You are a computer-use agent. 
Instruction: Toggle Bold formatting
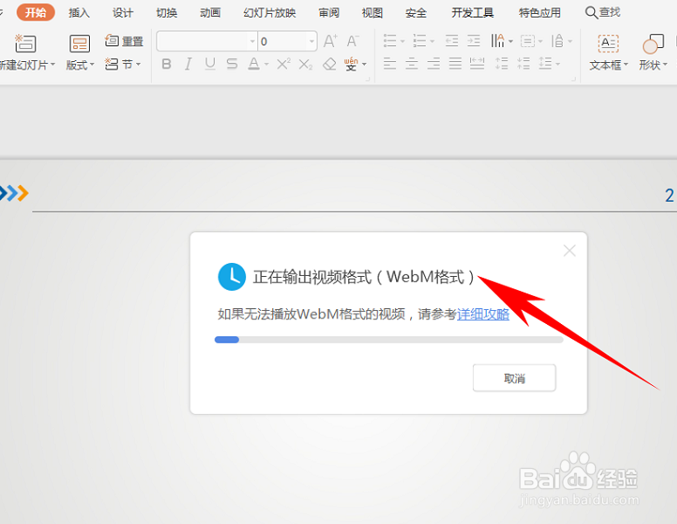pyautogui.click(x=167, y=65)
